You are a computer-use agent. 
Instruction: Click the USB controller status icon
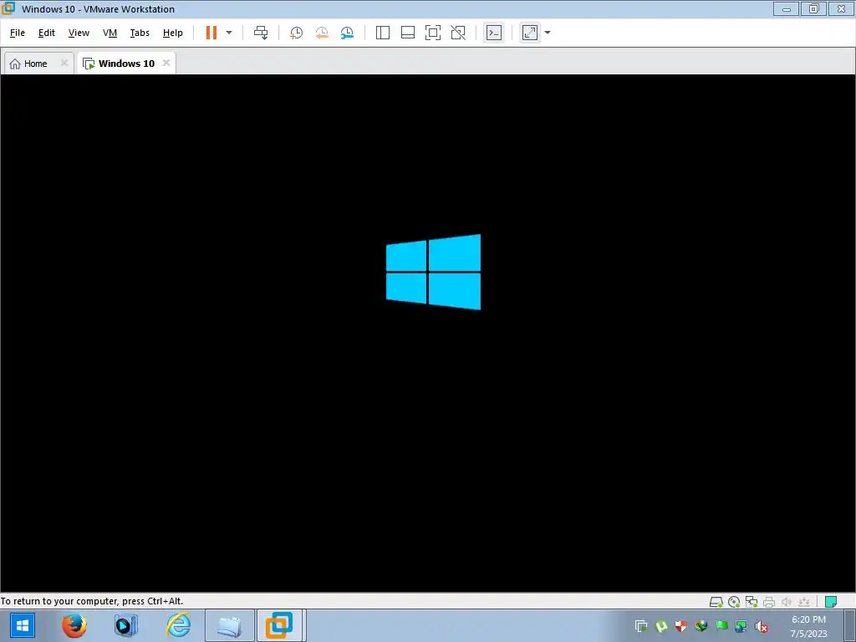tap(803, 602)
